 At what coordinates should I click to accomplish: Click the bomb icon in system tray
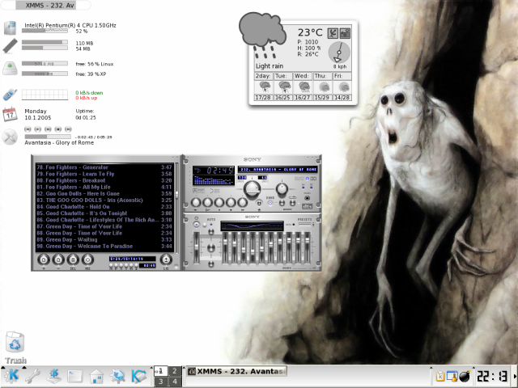pyautogui.click(x=465, y=376)
